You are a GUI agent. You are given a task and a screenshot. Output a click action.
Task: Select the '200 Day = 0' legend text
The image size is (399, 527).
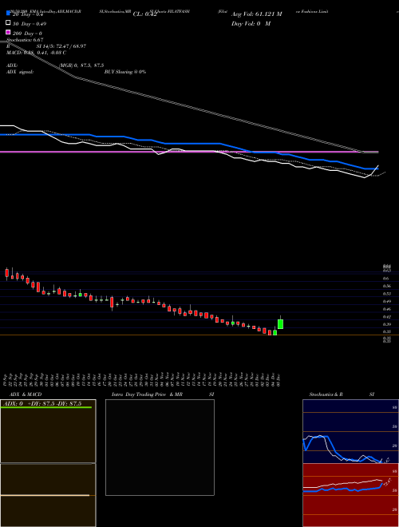27,34
